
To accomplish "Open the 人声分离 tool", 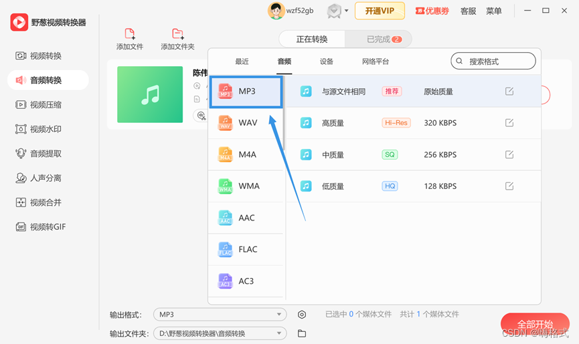I will pos(38,178).
